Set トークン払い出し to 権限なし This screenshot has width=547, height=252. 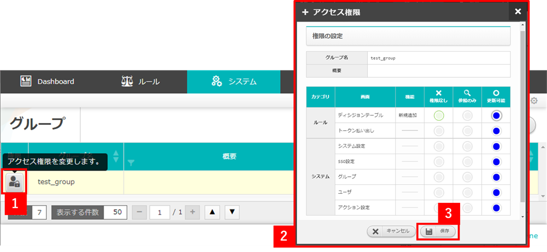(439, 131)
